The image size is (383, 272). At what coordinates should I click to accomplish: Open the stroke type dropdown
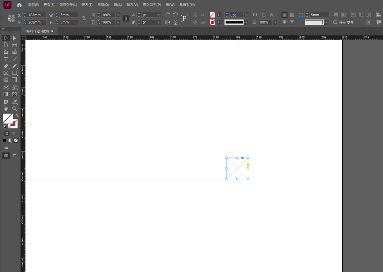[246, 22]
